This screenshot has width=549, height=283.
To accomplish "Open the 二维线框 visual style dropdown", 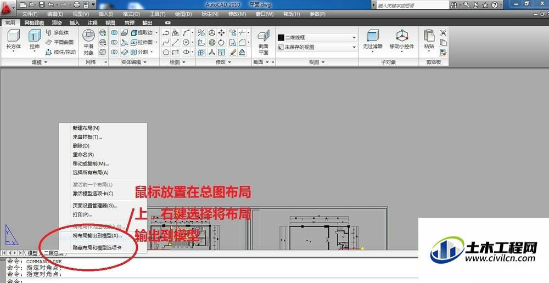I will (317, 37).
